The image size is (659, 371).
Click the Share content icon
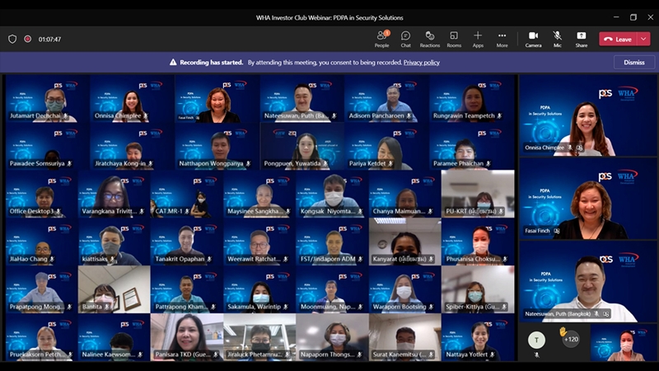coord(582,38)
